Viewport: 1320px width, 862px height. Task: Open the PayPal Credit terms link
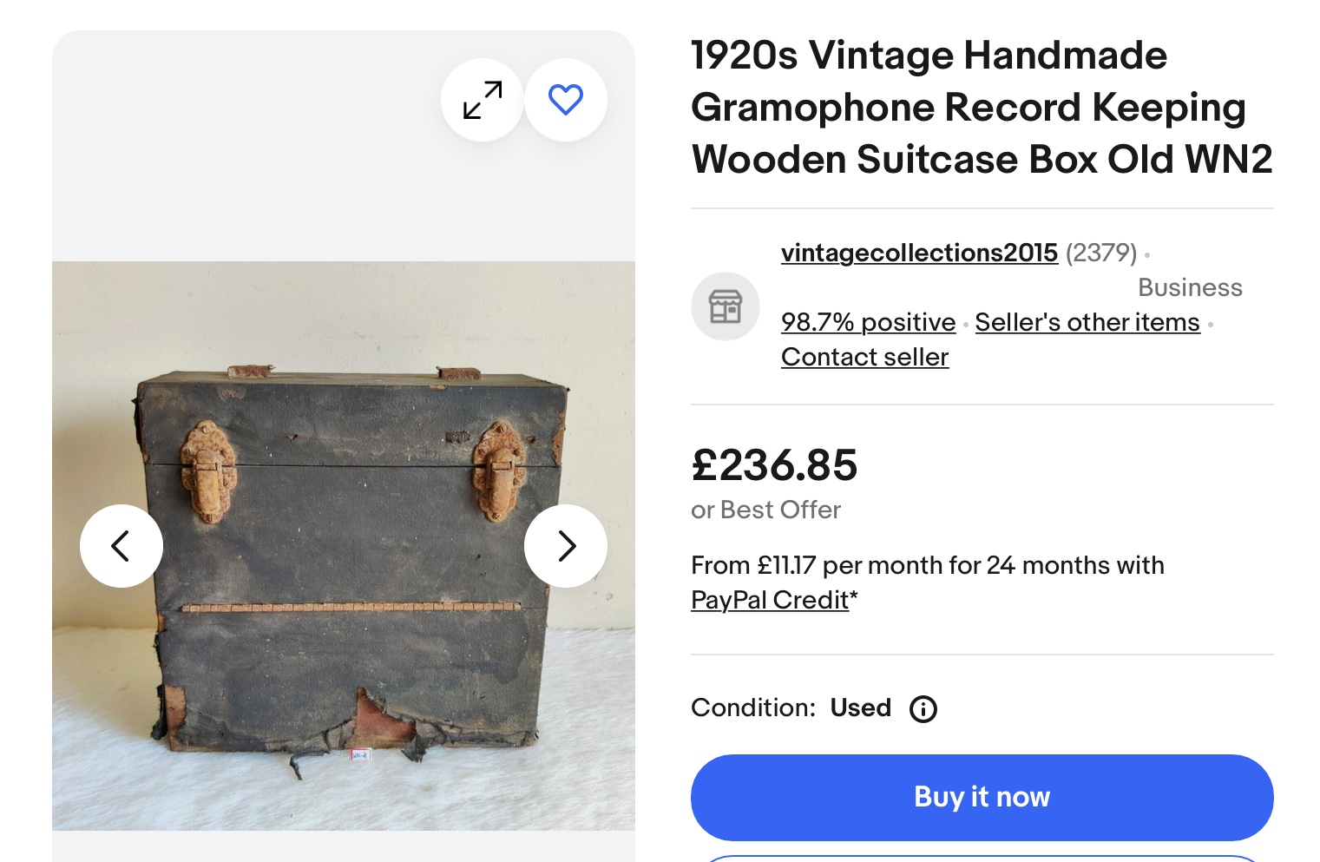pyautogui.click(x=770, y=600)
